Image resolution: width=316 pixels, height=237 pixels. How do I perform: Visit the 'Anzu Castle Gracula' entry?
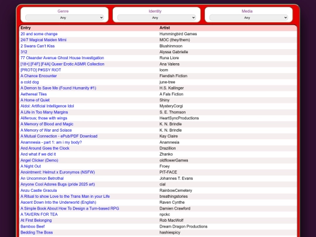pyautogui.click(x=39, y=190)
